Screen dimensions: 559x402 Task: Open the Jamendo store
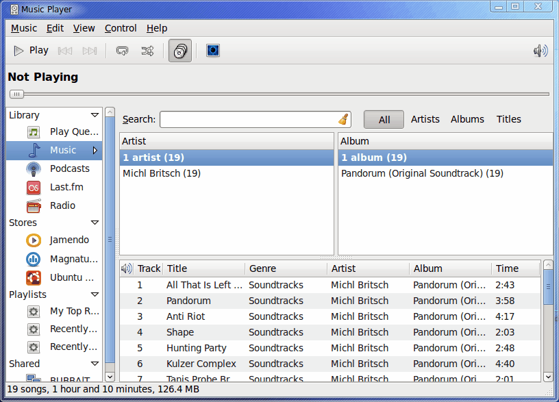(69, 240)
